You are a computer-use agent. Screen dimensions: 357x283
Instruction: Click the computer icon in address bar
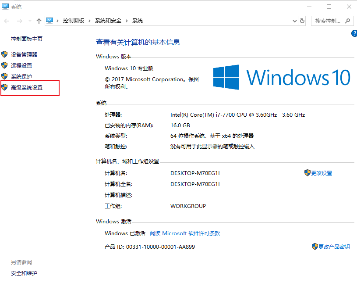(x=49, y=21)
